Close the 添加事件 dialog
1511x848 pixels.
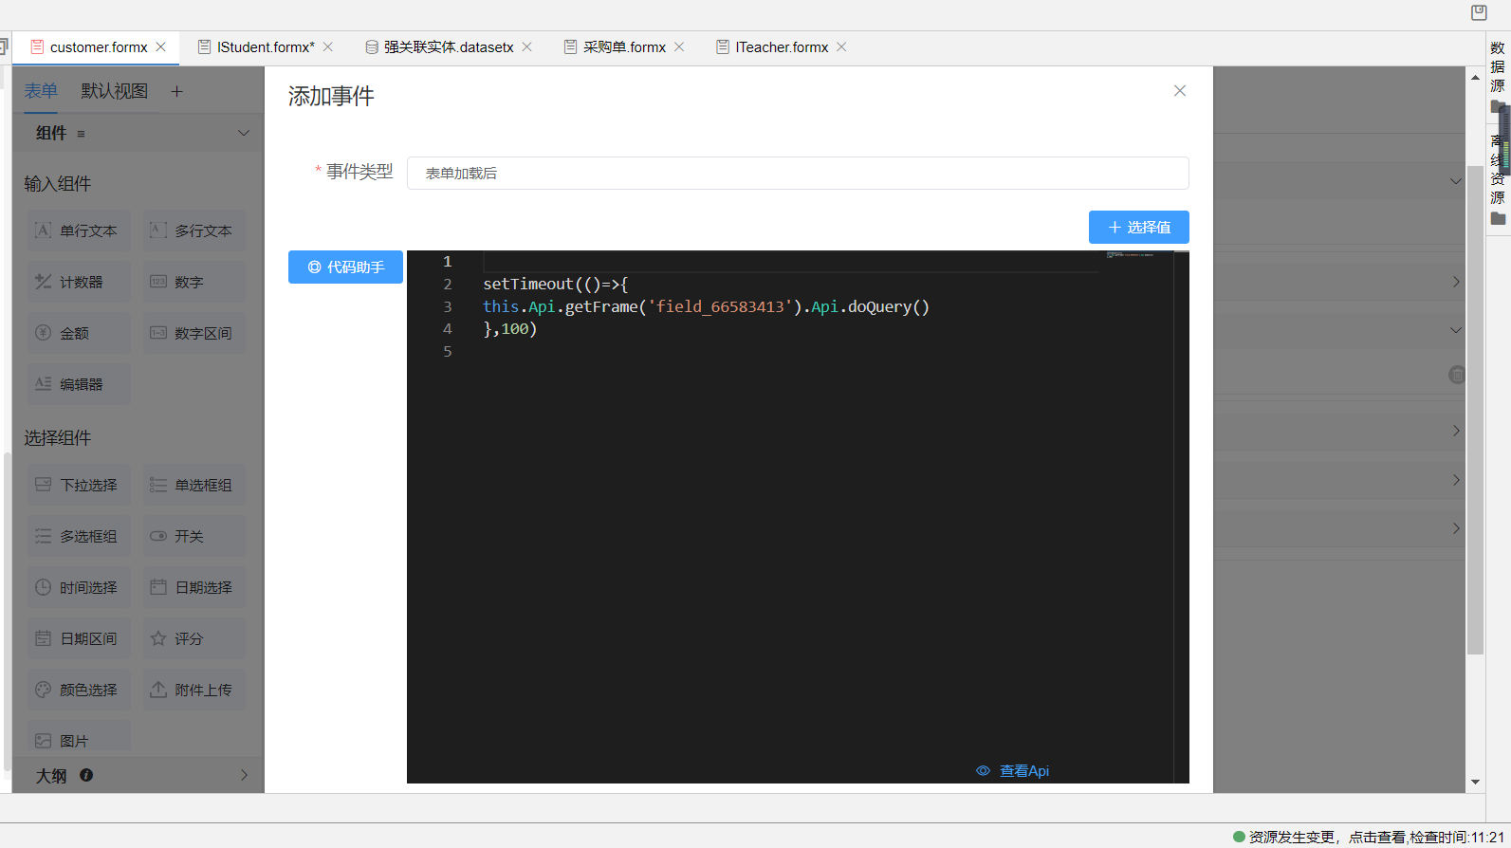pos(1179,91)
